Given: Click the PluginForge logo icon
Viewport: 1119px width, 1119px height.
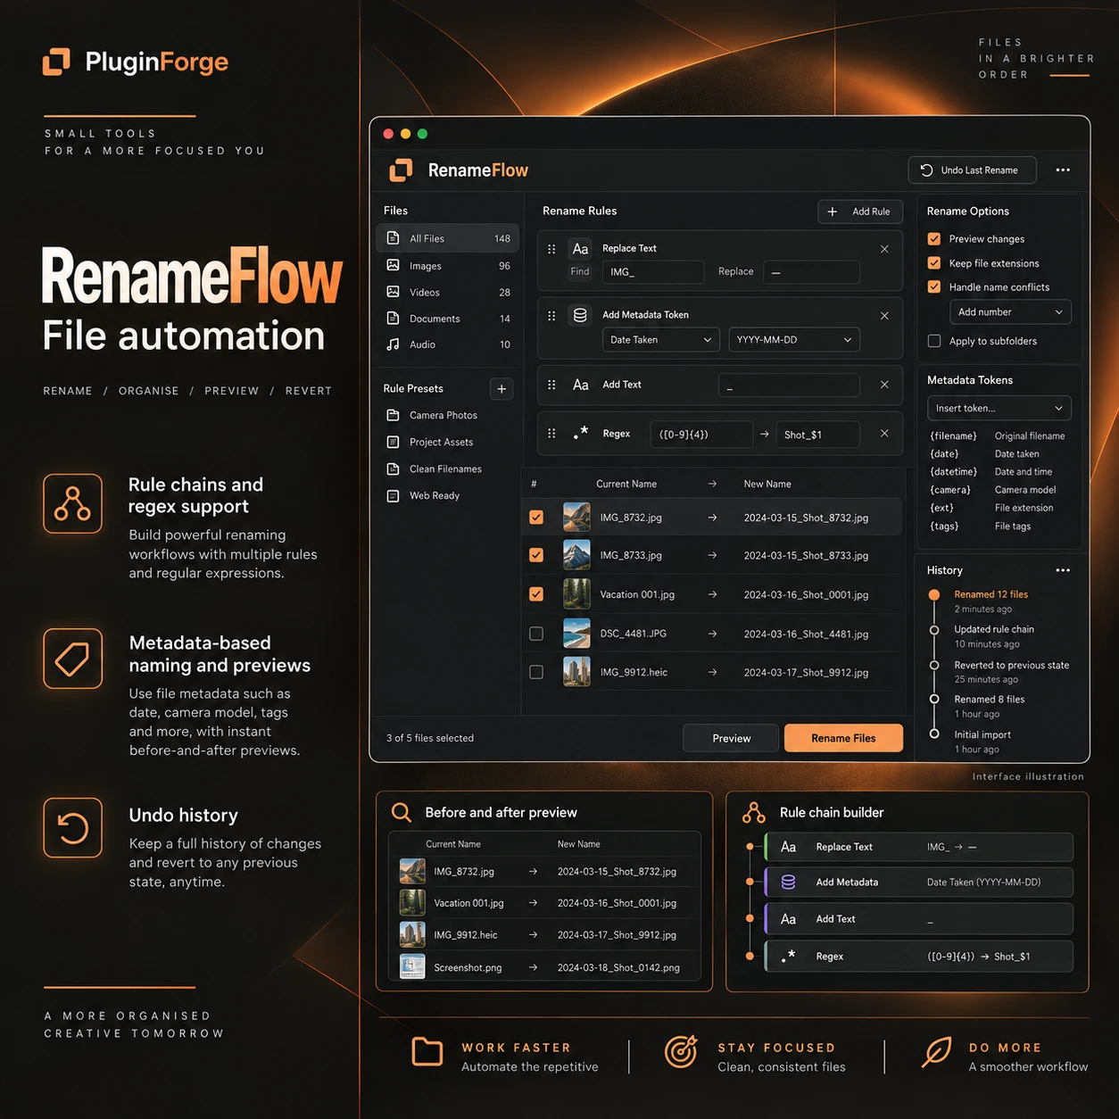Looking at the screenshot, I should [56, 62].
